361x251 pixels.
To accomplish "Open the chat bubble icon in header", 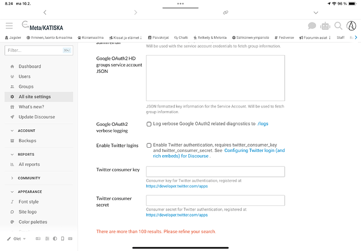I will [x=312, y=26].
